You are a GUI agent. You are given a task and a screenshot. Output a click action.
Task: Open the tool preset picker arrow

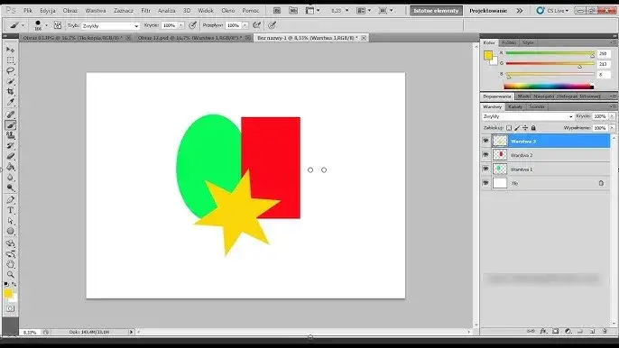point(23,25)
